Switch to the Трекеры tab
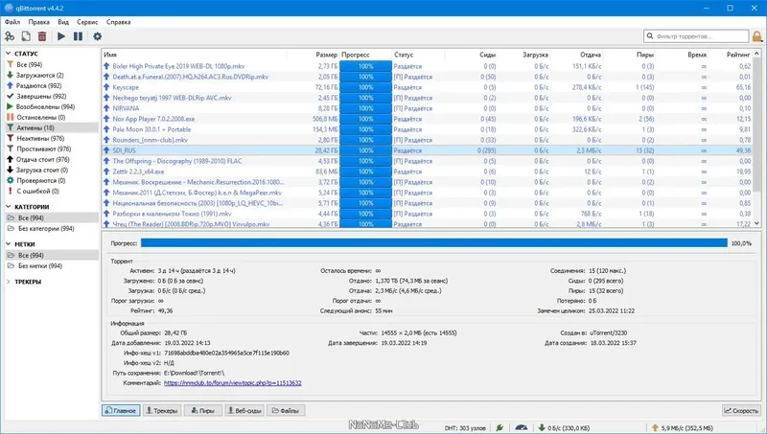The width and height of the screenshot is (767, 434). click(x=162, y=411)
